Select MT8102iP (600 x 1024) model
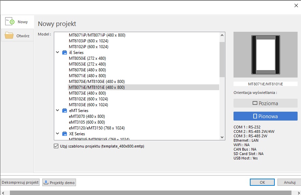The width and height of the screenshot is (301, 195). (x=89, y=47)
